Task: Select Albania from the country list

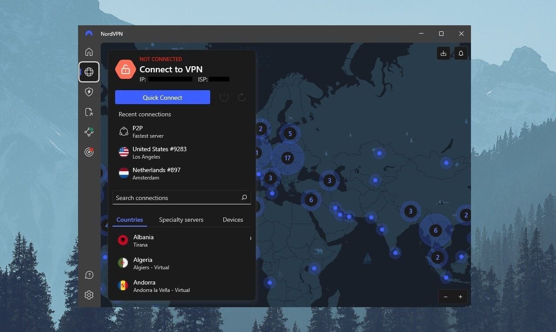Action: pos(182,241)
